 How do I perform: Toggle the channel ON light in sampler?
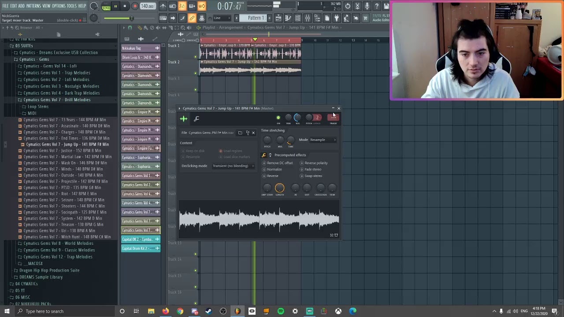278,118
